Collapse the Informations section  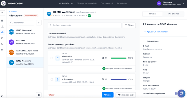[x=144, y=41]
